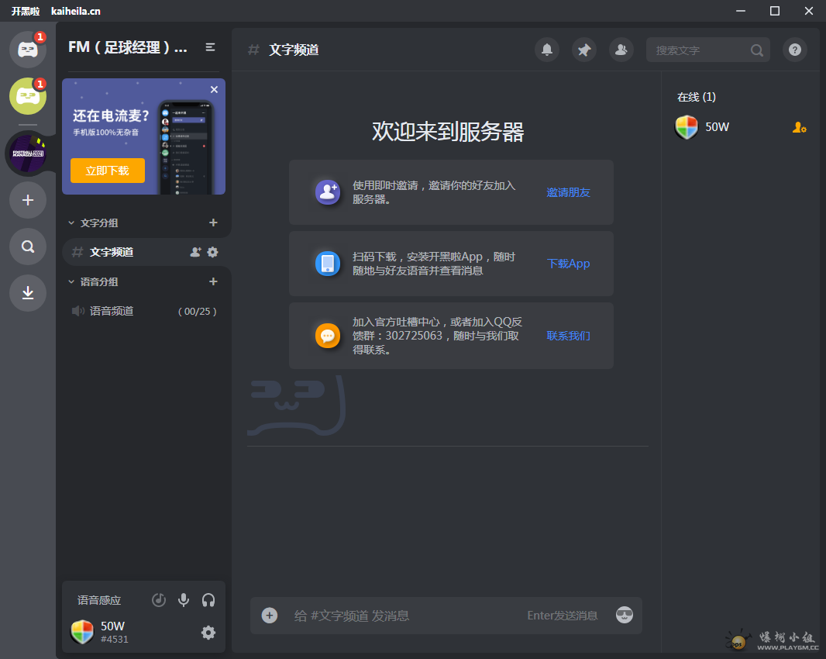826x659 pixels.
Task: Toggle channel notification bell
Action: coord(547,50)
